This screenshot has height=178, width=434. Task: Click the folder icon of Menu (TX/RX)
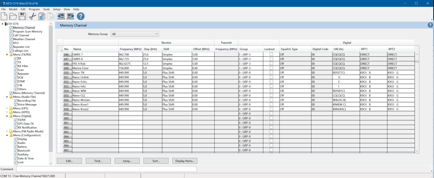pyautogui.click(x=11, y=54)
